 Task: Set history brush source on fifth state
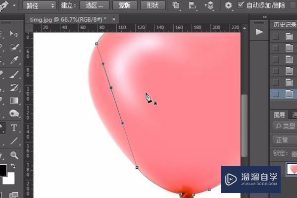(x=276, y=82)
